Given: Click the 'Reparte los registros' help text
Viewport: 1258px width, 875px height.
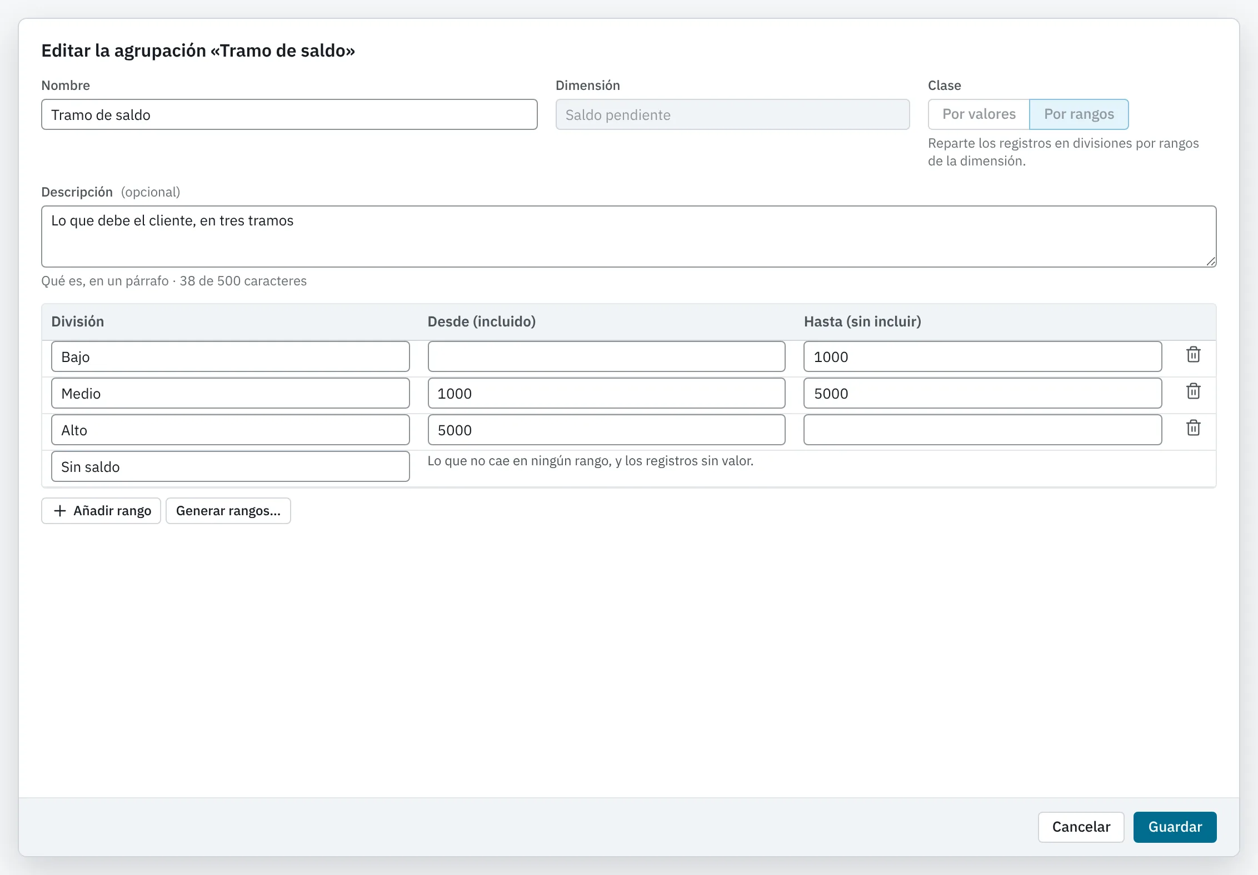Looking at the screenshot, I should click(1063, 152).
